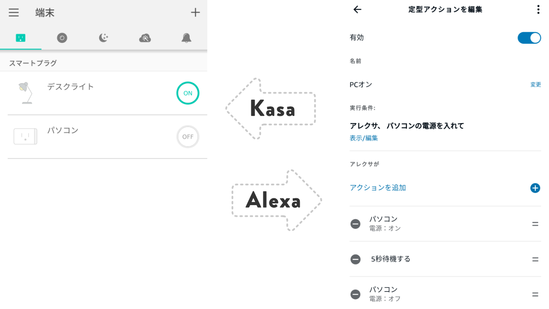Open the bell notifications tab
This screenshot has width=549, height=309.
point(186,38)
